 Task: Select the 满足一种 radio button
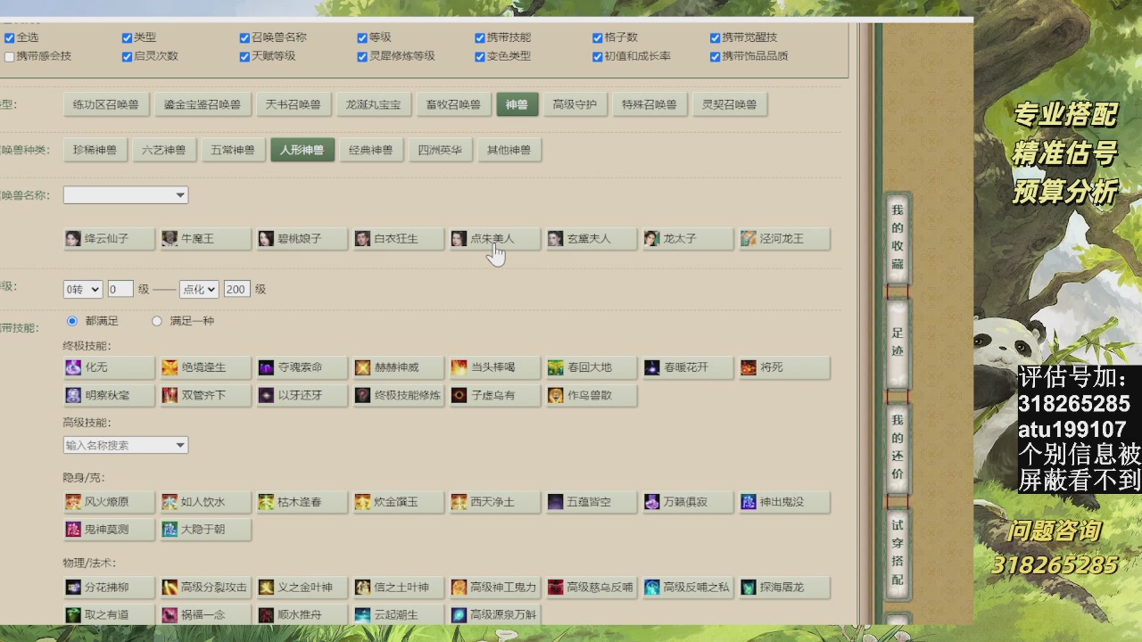click(x=157, y=321)
